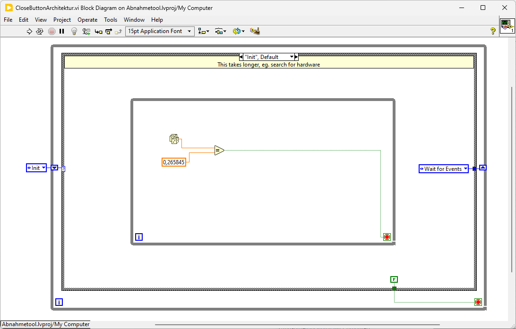Click the Wait for Events enum constant

tap(443, 169)
